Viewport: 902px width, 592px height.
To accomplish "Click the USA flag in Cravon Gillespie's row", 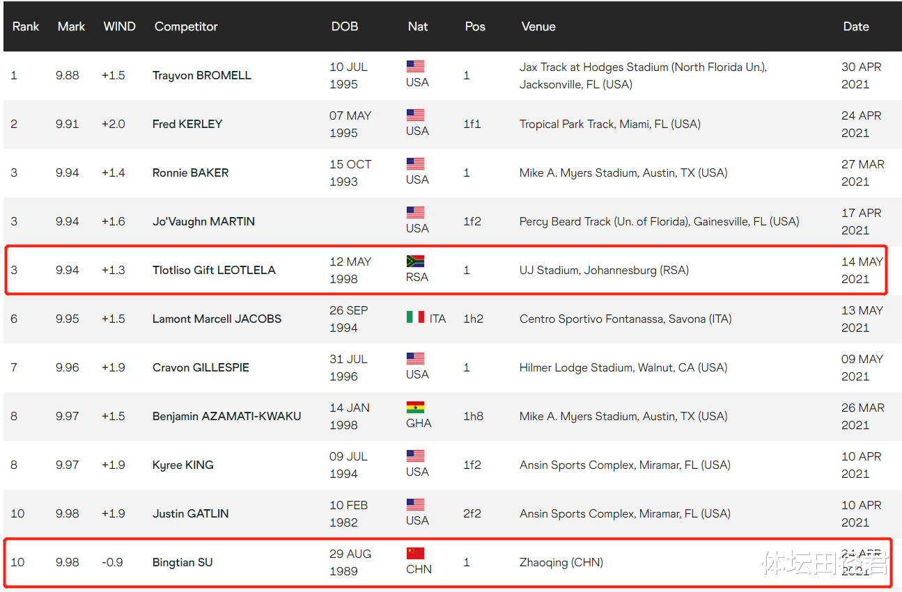I will coord(415,359).
